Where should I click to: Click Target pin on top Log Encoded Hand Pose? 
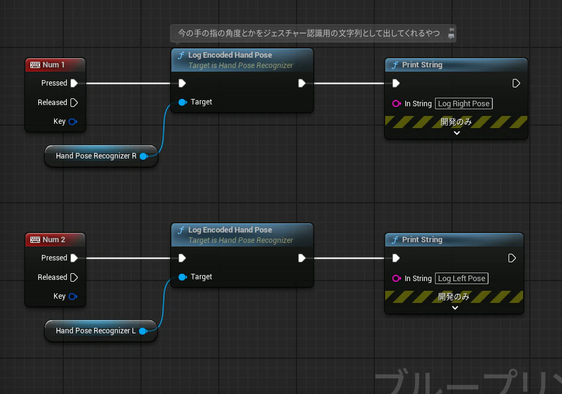click(x=183, y=102)
